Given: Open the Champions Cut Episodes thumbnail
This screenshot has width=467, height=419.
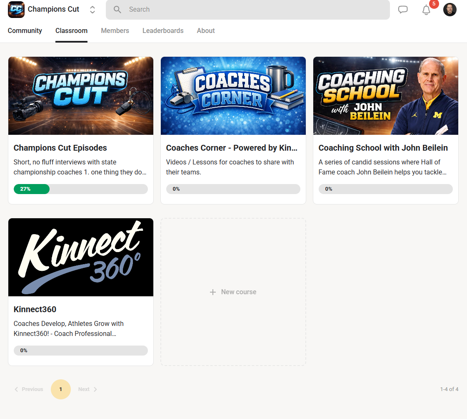Looking at the screenshot, I should 81,96.
